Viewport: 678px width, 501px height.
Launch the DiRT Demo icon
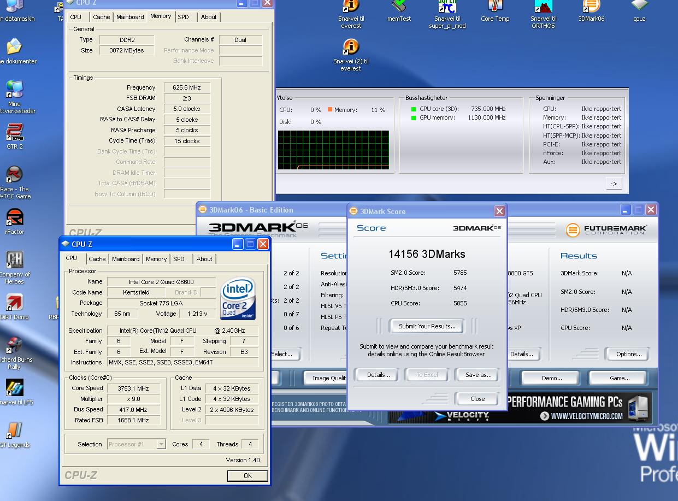point(14,303)
